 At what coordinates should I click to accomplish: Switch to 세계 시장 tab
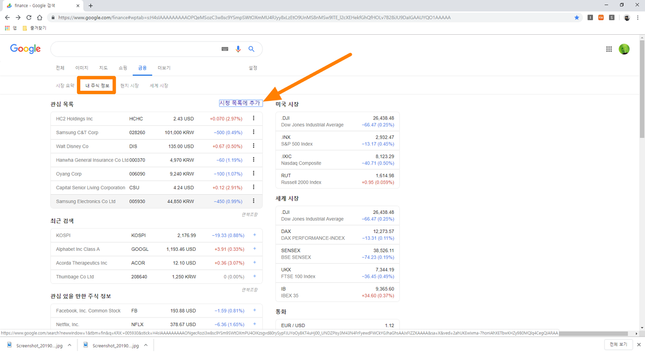[159, 85]
